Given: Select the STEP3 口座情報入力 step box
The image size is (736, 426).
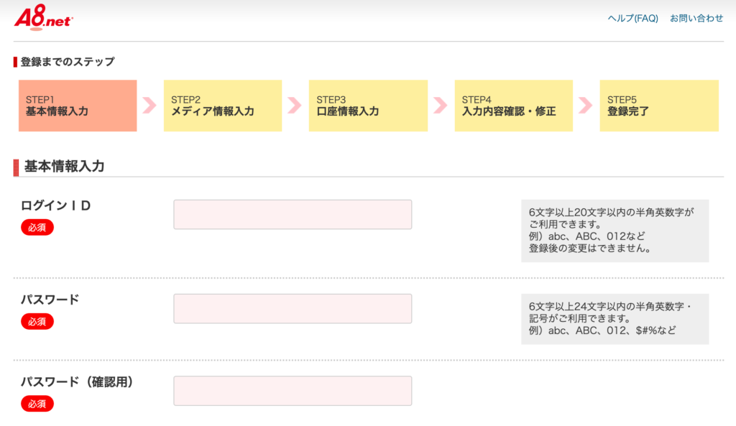Looking at the screenshot, I should (368, 106).
